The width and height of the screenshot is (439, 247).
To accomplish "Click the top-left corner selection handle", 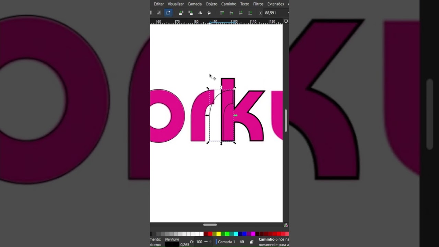I will click(208, 88).
